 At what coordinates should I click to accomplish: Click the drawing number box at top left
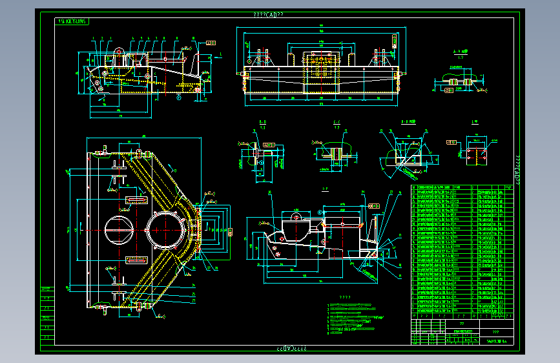point(72,21)
